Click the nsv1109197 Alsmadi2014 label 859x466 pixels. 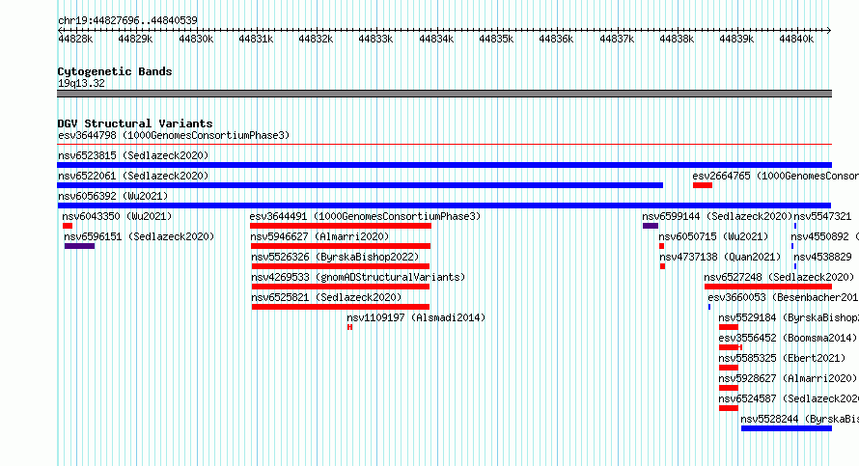click(416, 317)
